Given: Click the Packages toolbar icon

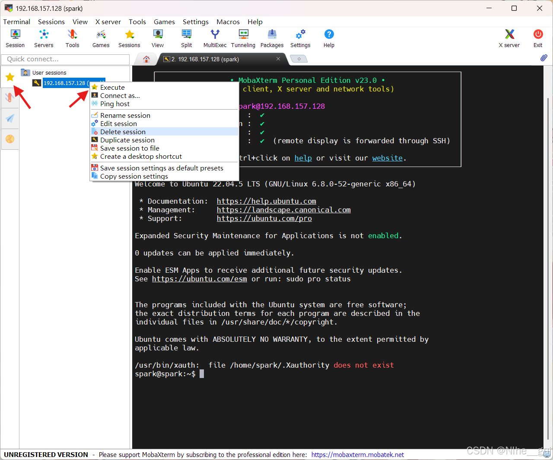Looking at the screenshot, I should coord(272,38).
